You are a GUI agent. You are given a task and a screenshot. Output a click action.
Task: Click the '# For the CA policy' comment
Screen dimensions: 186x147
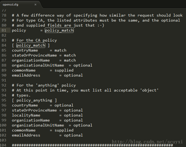tap(34, 40)
